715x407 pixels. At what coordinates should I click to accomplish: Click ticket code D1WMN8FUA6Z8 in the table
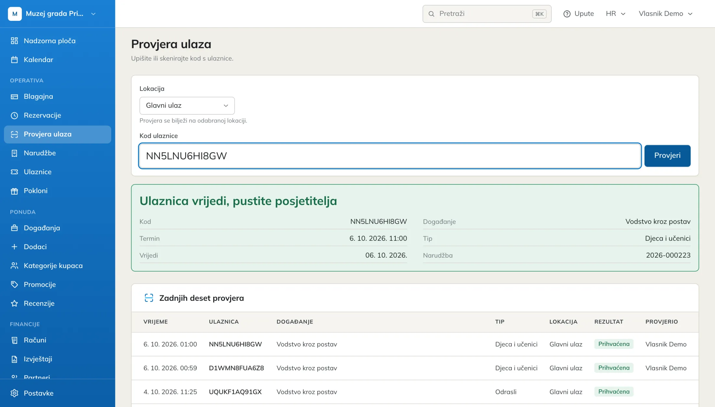click(x=236, y=368)
